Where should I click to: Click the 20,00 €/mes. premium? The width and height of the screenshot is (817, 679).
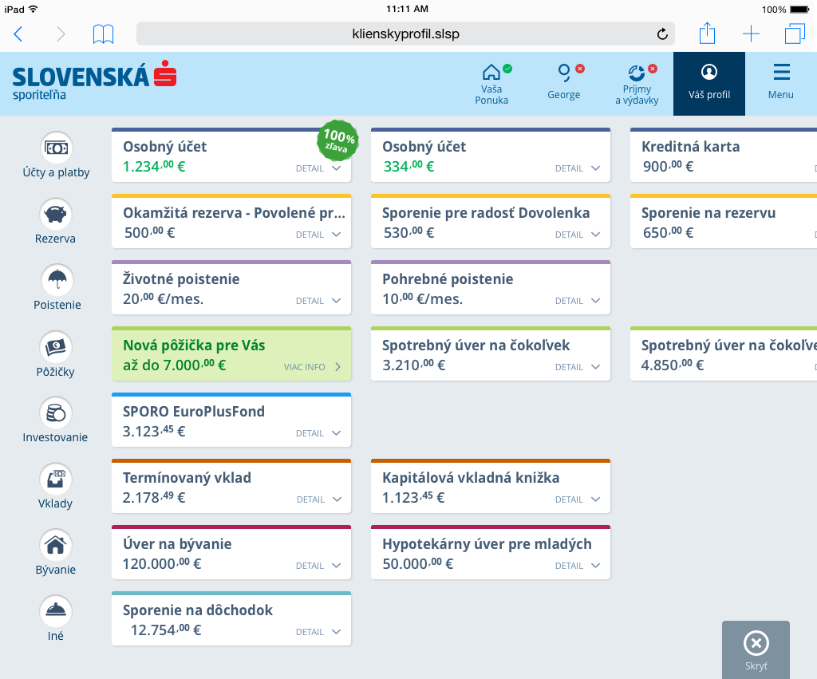pyautogui.click(x=163, y=299)
